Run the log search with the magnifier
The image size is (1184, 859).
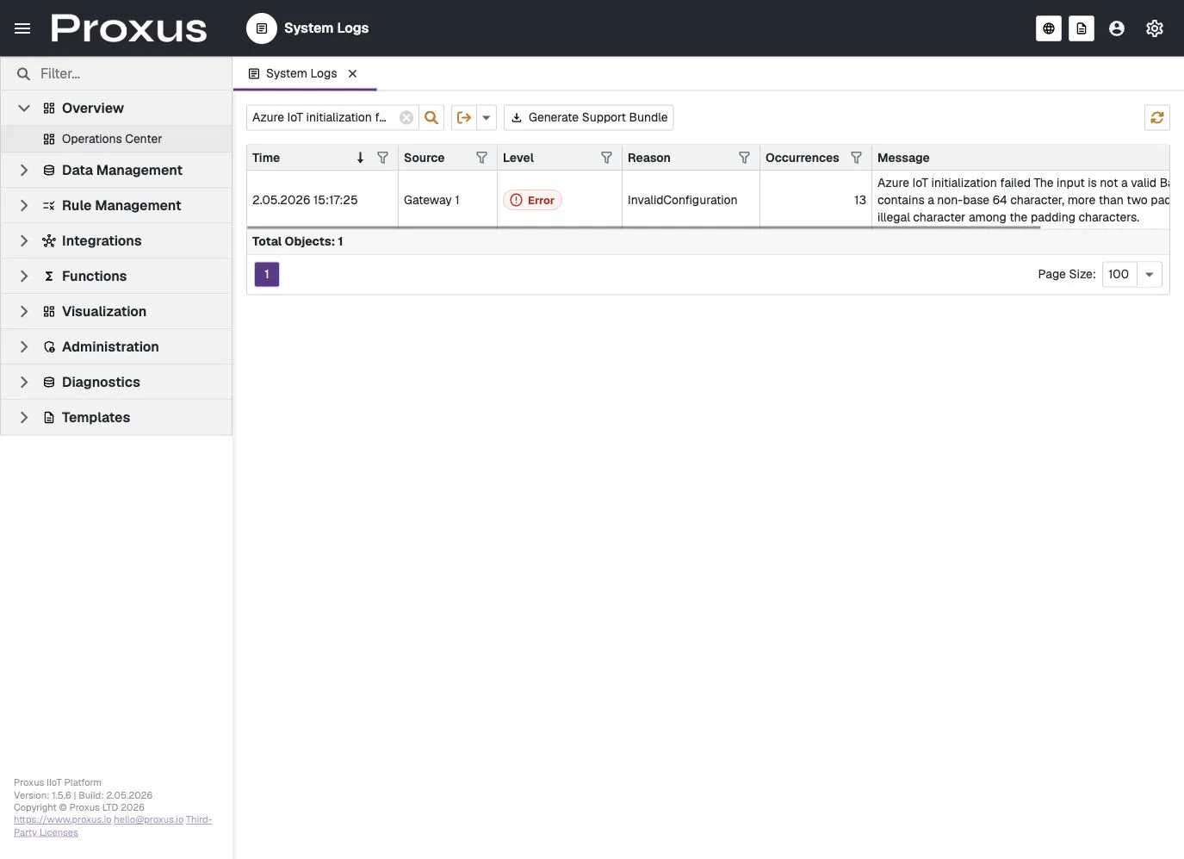[x=431, y=117]
